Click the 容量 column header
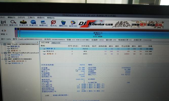This screenshot has width=169, height=101. (150, 46)
